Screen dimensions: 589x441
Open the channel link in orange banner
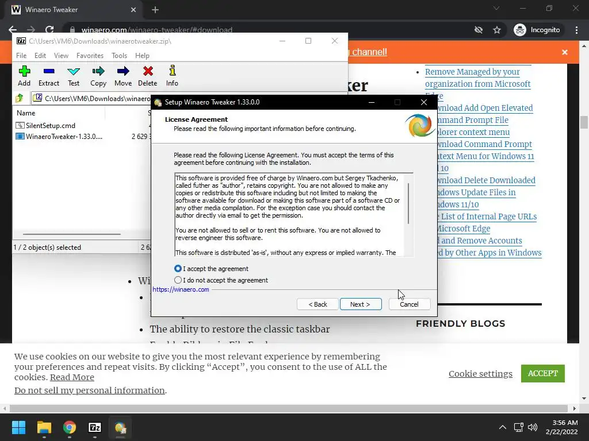370,52
